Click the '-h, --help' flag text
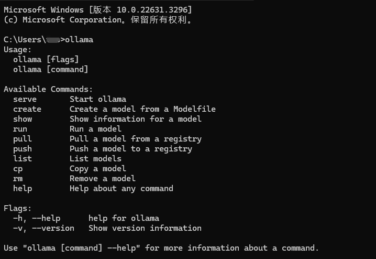This screenshot has width=376, height=259. coord(37,218)
